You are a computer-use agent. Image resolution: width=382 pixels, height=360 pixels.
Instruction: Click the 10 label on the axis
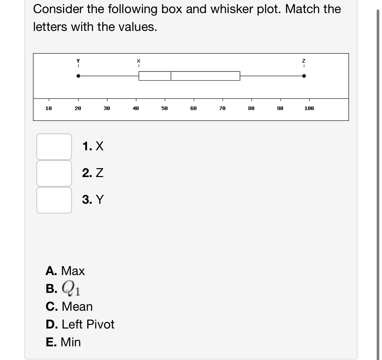48,108
